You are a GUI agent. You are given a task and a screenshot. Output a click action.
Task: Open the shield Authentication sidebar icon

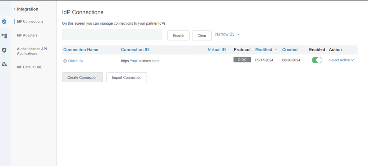click(4, 22)
